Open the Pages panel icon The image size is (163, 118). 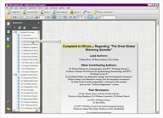click(8, 24)
